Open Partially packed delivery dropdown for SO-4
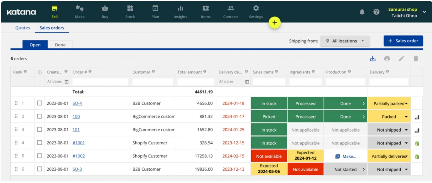This screenshot has width=432, height=183. pos(389,104)
